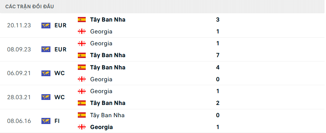326x133 pixels.
Task: Click the Georgia flag in 28.03.21 match
Action: pyautogui.click(x=82, y=91)
